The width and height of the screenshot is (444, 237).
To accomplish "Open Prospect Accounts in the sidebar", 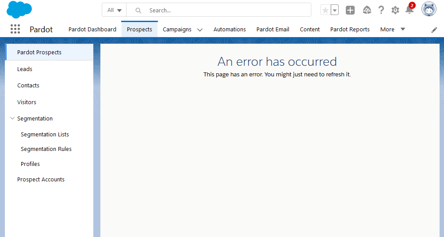I will 41,179.
